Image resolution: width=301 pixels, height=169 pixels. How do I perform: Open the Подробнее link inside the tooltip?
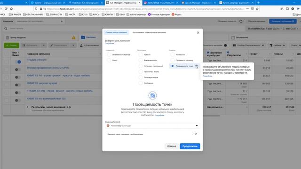(x=207, y=76)
